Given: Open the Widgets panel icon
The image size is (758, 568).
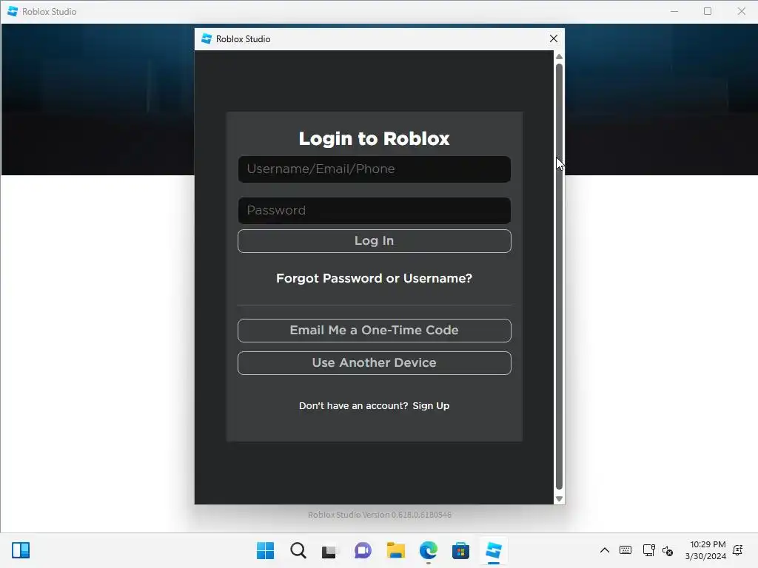Looking at the screenshot, I should (21, 550).
